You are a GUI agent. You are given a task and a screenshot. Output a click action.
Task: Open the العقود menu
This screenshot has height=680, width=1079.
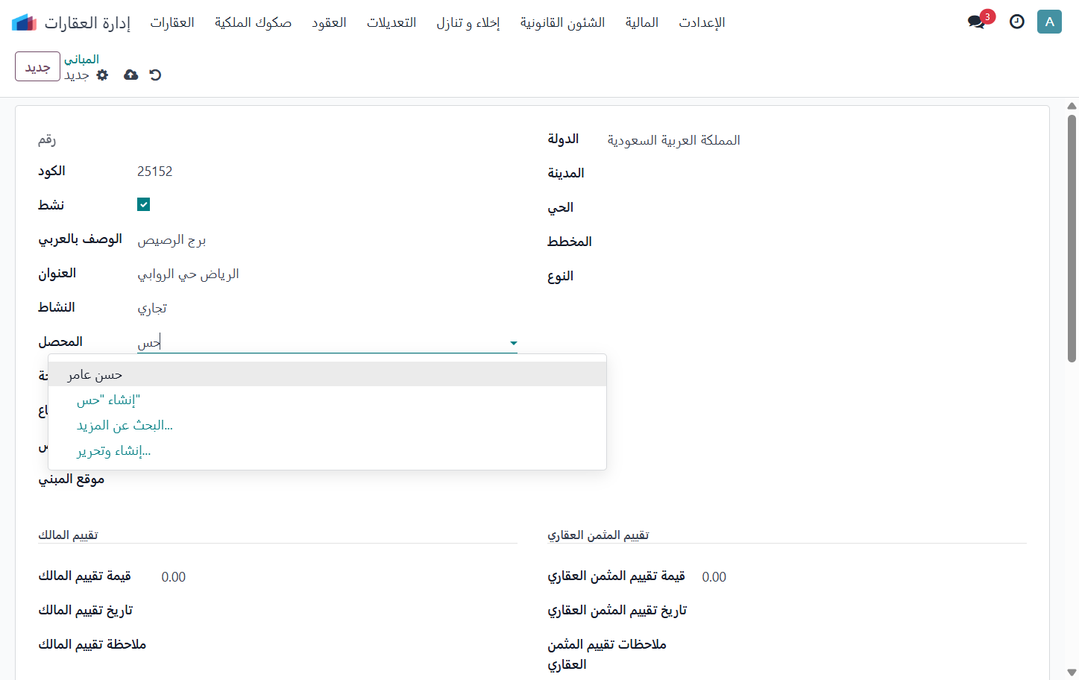[329, 22]
